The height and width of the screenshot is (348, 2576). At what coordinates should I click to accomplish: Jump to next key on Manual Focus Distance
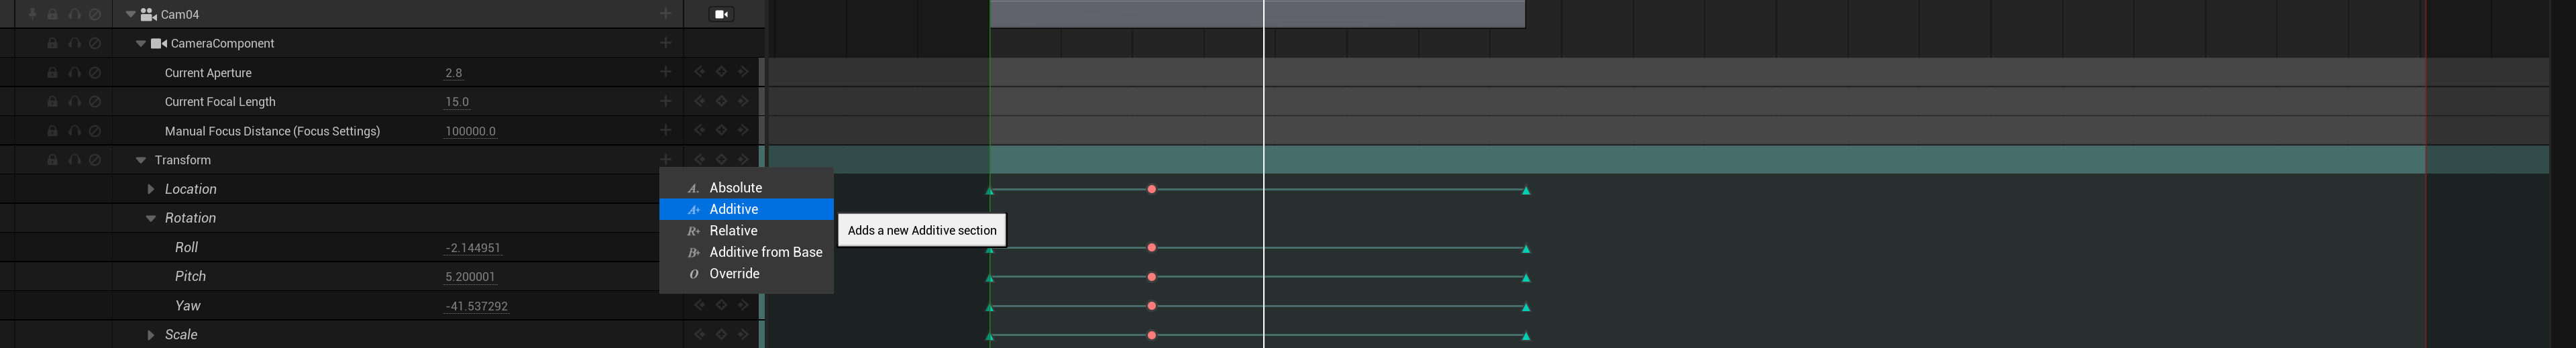pos(743,130)
